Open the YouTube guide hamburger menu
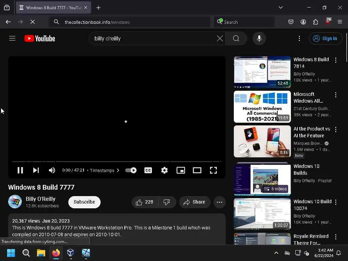The height and width of the screenshot is (261, 348). (x=12, y=38)
